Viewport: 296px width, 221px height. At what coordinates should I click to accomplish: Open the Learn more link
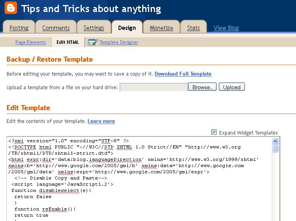(101, 121)
